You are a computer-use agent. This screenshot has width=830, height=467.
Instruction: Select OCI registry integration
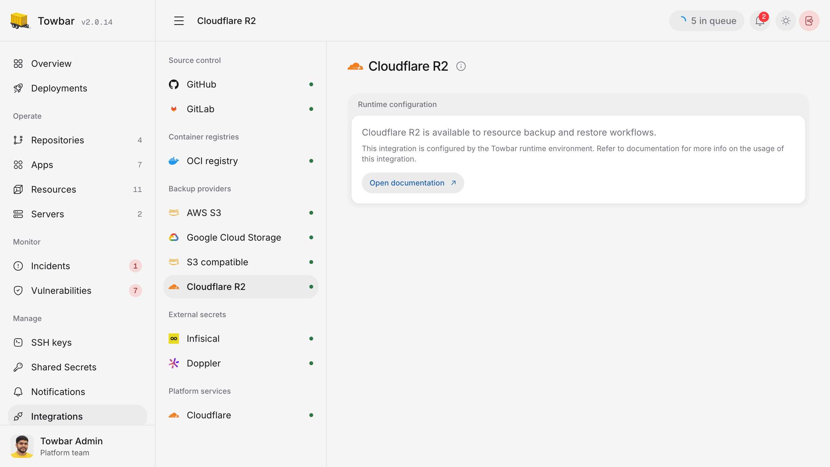pyautogui.click(x=241, y=161)
